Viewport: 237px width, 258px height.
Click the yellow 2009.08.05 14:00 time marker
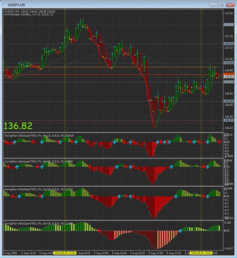(65, 253)
